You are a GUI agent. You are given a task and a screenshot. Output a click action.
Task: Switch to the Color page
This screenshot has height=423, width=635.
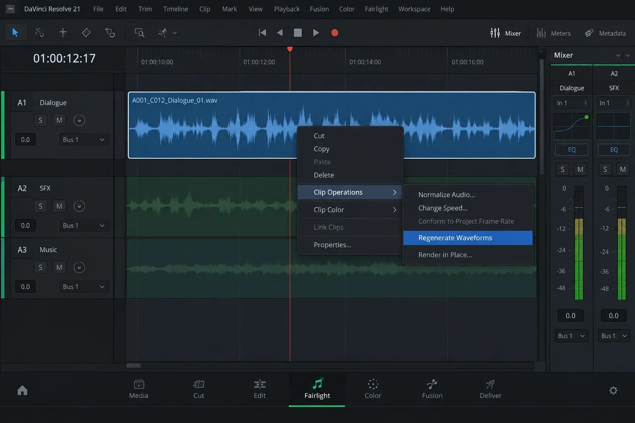(x=373, y=390)
